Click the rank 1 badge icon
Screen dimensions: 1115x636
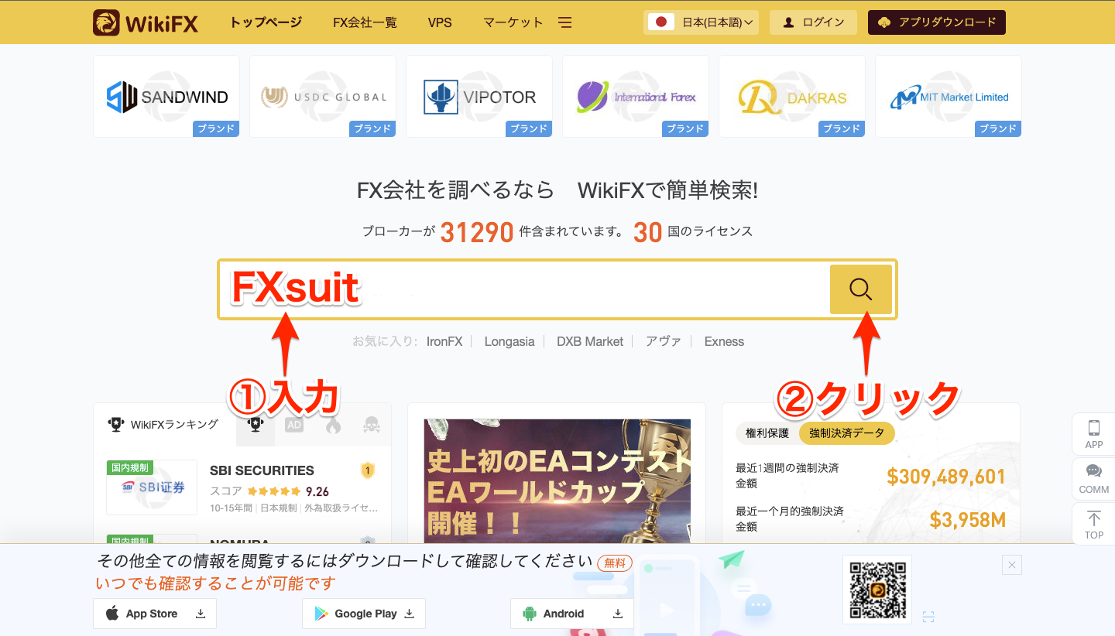(368, 470)
